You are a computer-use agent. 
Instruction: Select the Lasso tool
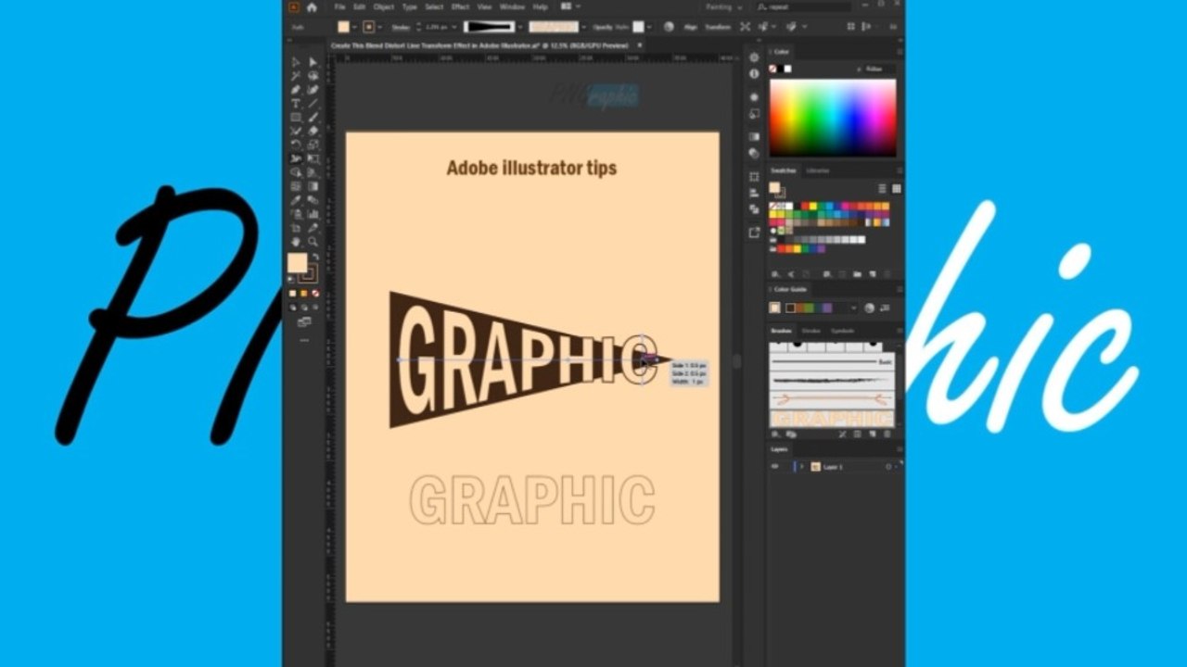coord(313,76)
